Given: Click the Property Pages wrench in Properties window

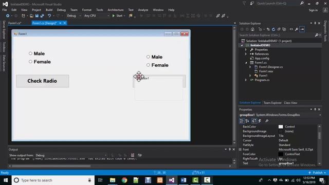Looking at the screenshot, I should pos(267,121).
